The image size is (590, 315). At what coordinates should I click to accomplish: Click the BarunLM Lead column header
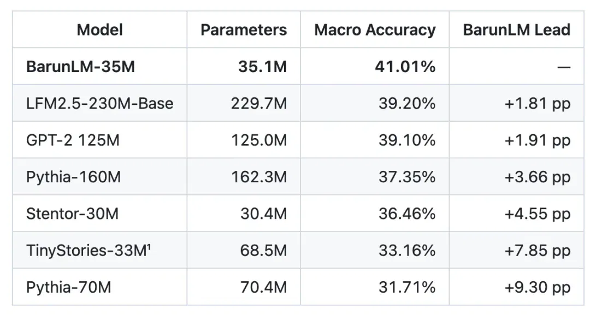pyautogui.click(x=517, y=29)
